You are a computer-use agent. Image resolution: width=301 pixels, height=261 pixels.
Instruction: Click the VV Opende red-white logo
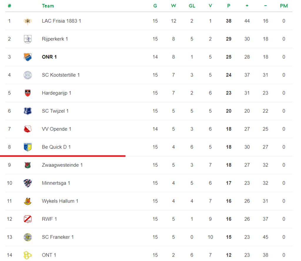click(28, 129)
